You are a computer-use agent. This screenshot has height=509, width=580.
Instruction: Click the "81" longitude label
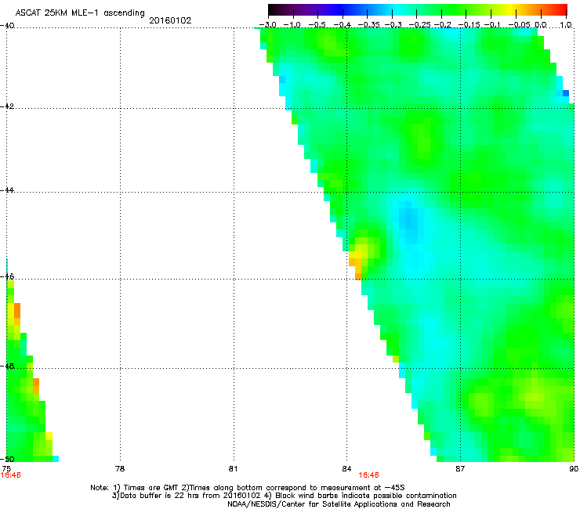pyautogui.click(x=233, y=469)
